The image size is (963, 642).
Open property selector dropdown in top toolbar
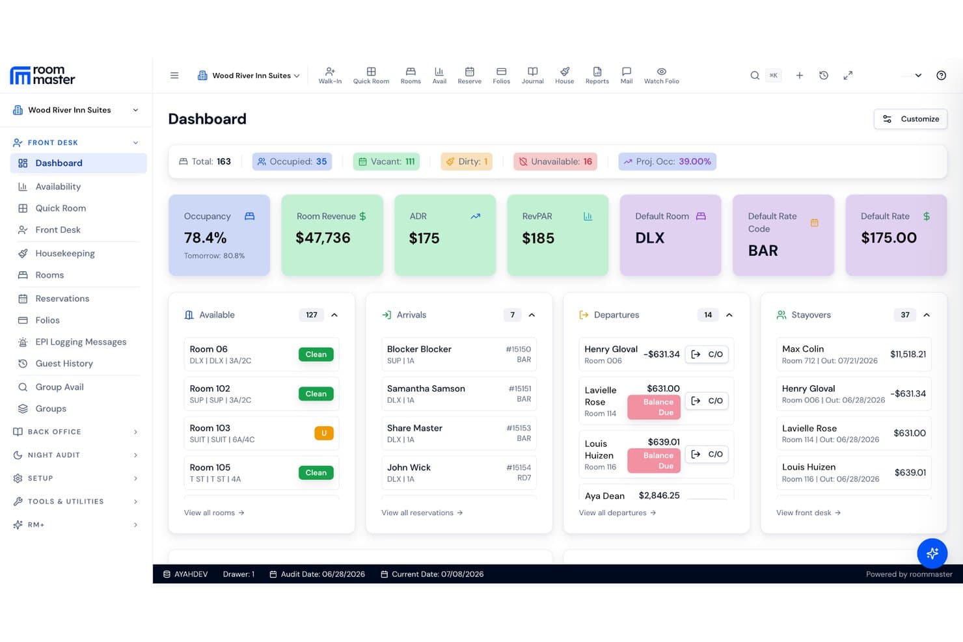[x=249, y=75]
